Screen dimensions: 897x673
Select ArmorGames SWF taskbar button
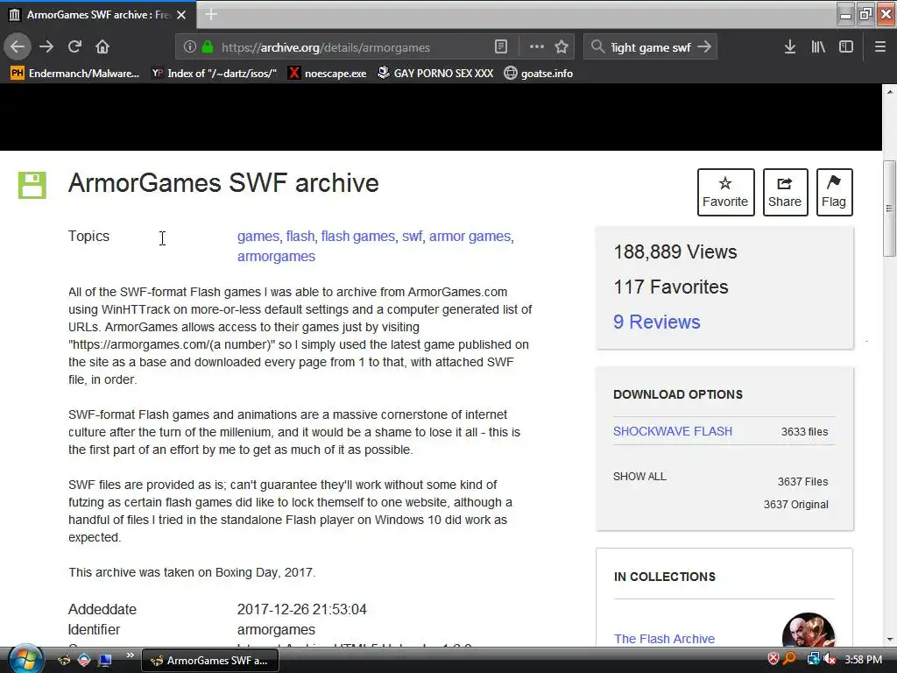tap(210, 661)
